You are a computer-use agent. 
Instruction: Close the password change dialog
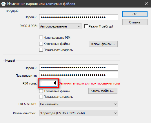(146, 4)
